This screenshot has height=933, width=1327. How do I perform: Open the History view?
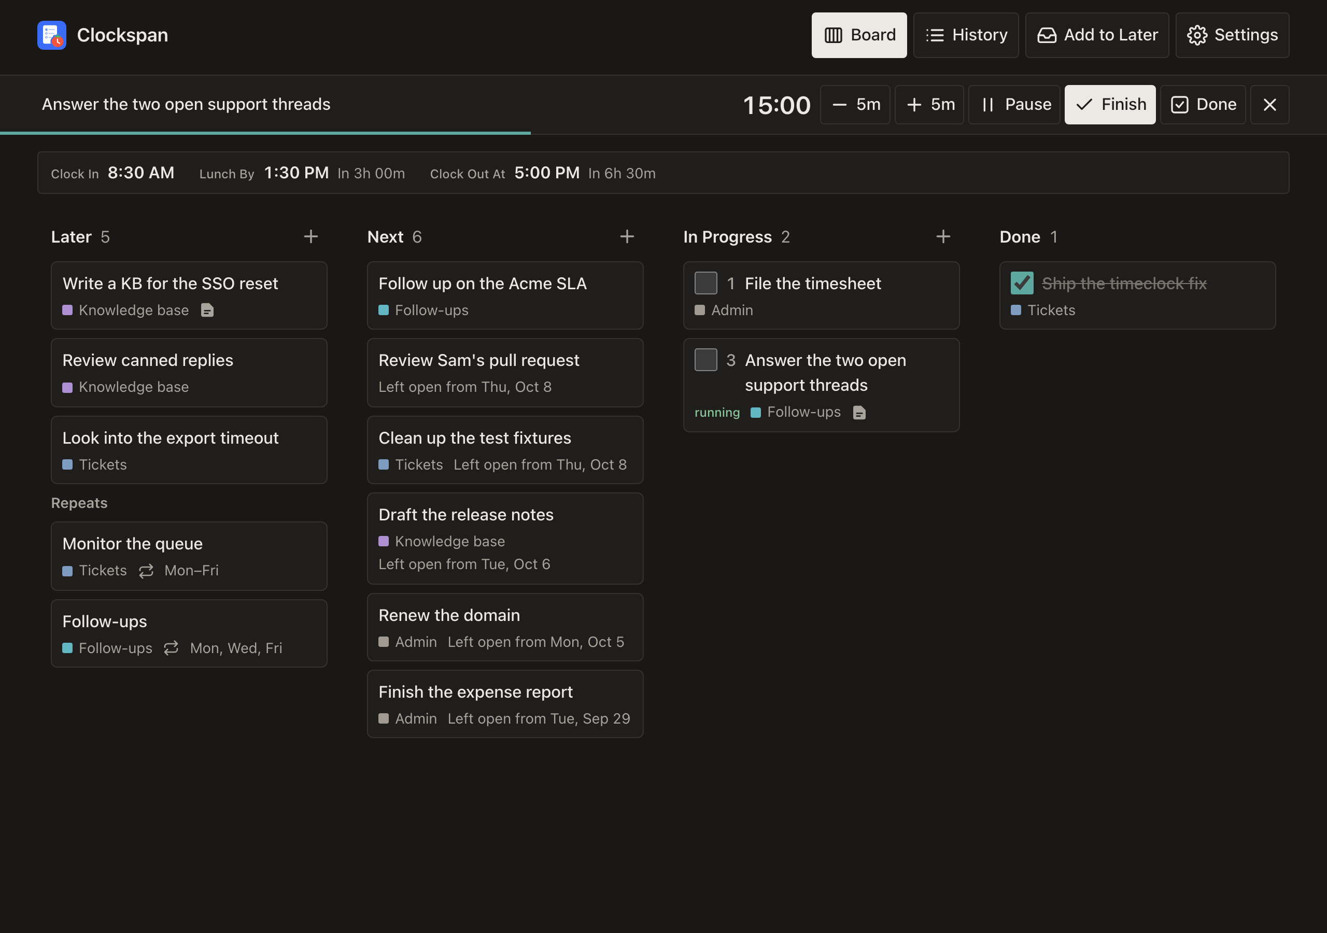click(x=966, y=35)
